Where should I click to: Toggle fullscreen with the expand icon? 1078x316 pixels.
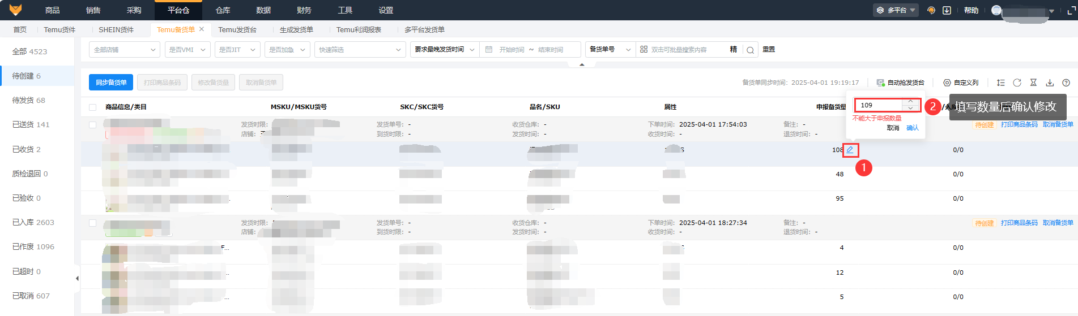[1071, 10]
